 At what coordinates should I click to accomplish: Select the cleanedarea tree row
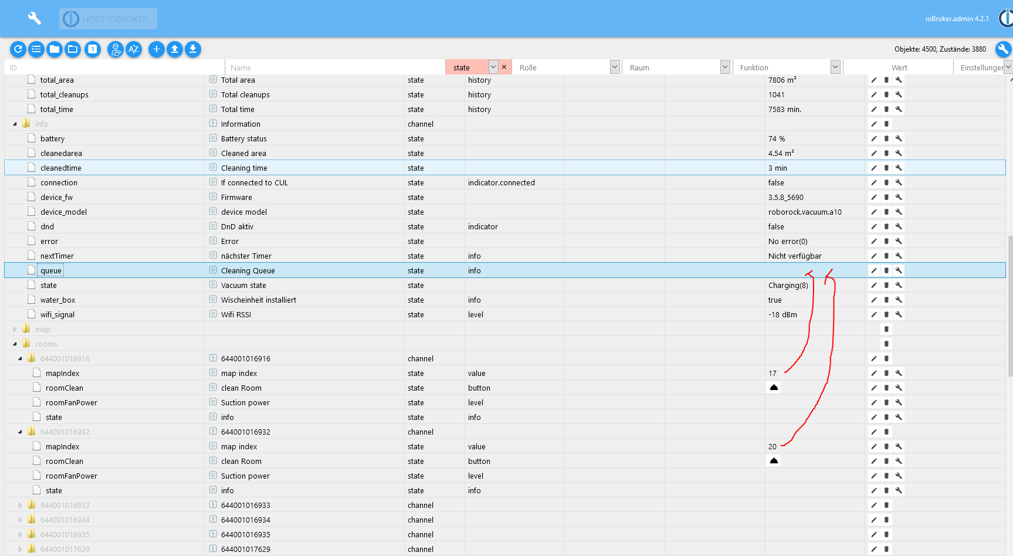[x=504, y=153]
